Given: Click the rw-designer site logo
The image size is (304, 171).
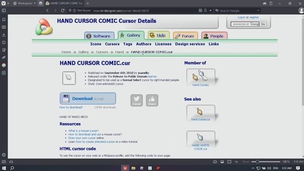Looking at the screenshot, I should [x=44, y=27].
